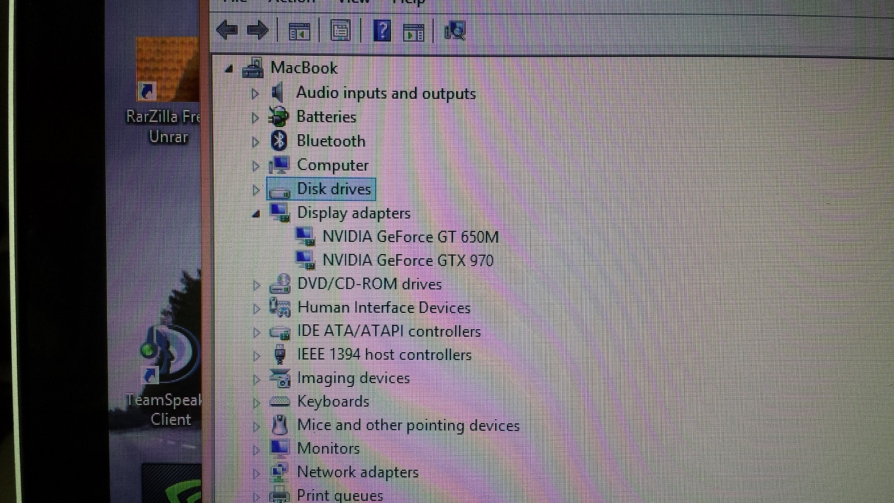This screenshot has width=894, height=503.
Task: Click the Back arrow in the toolbar
Action: (227, 30)
